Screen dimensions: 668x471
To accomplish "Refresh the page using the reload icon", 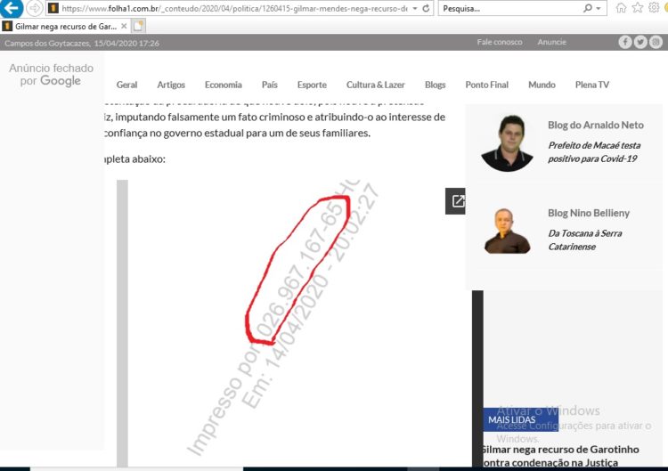I will (x=426, y=9).
